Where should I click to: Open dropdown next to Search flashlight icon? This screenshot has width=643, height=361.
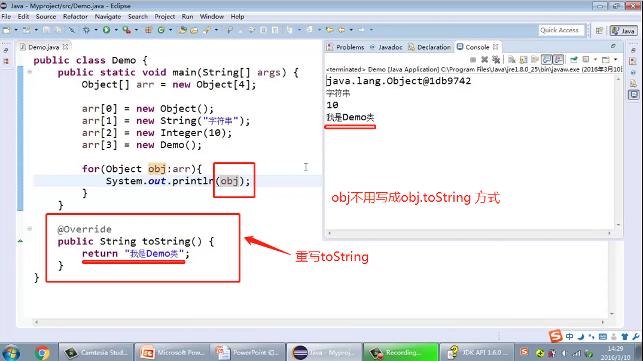[x=217, y=30]
